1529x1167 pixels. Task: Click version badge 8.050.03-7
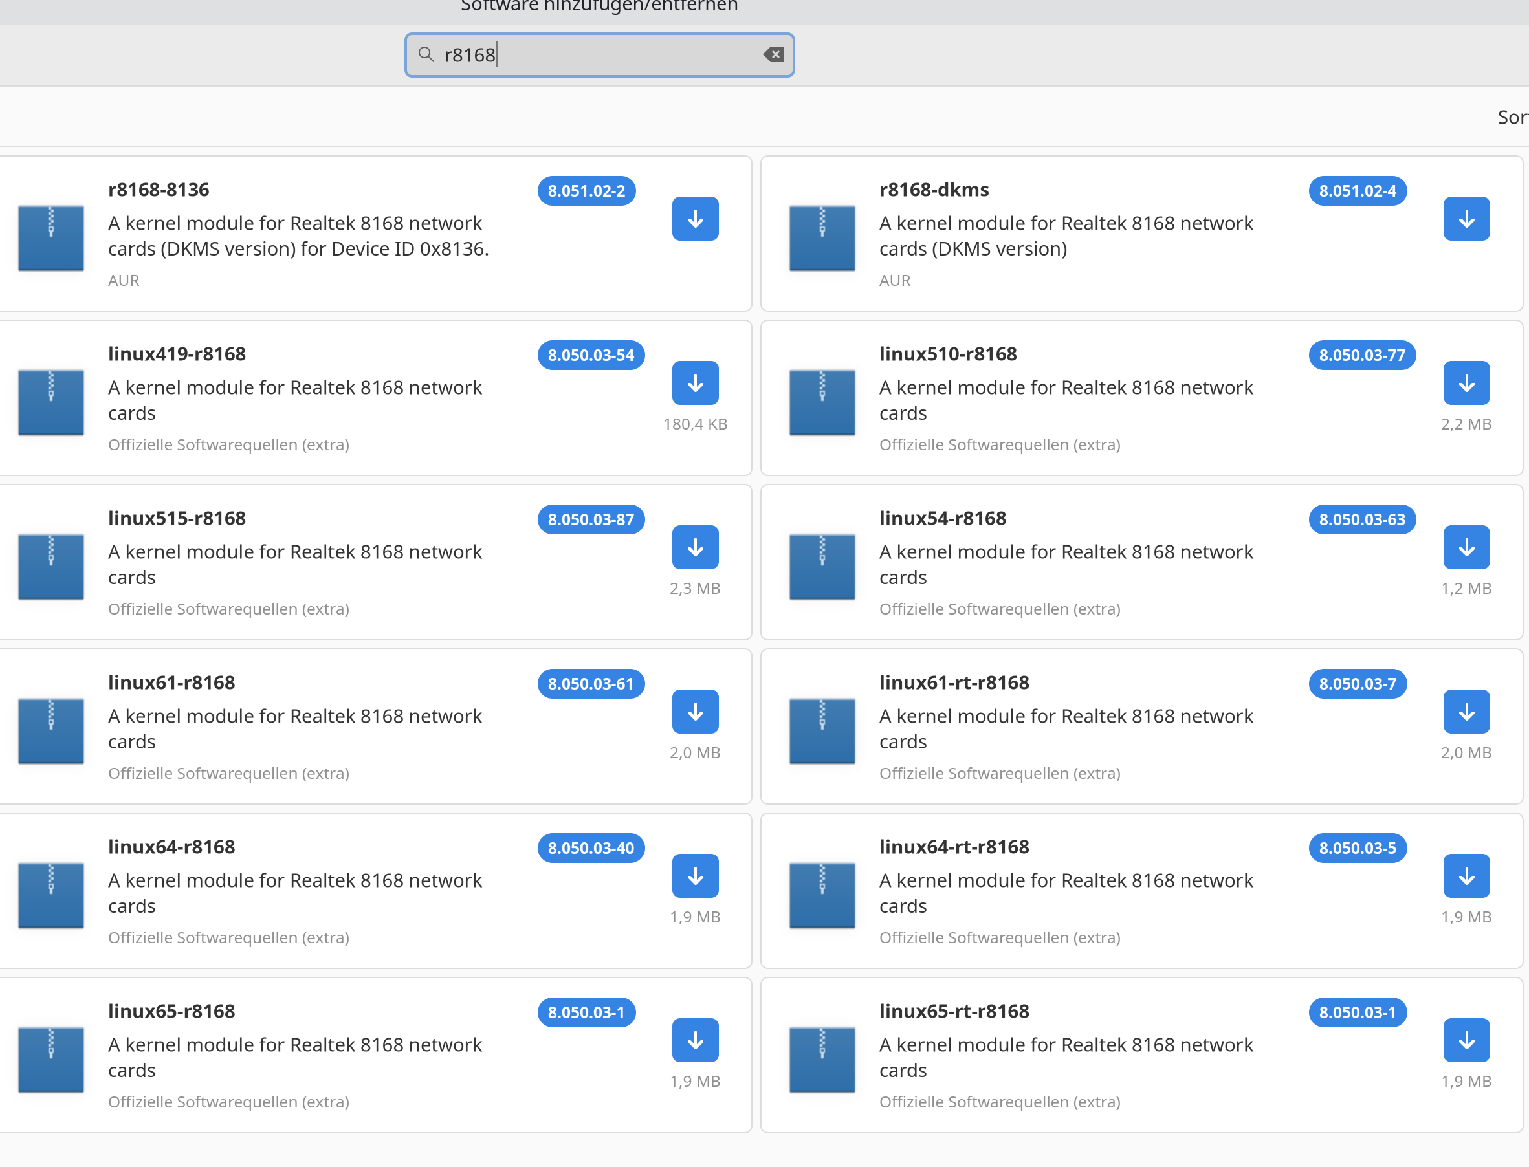1358,684
